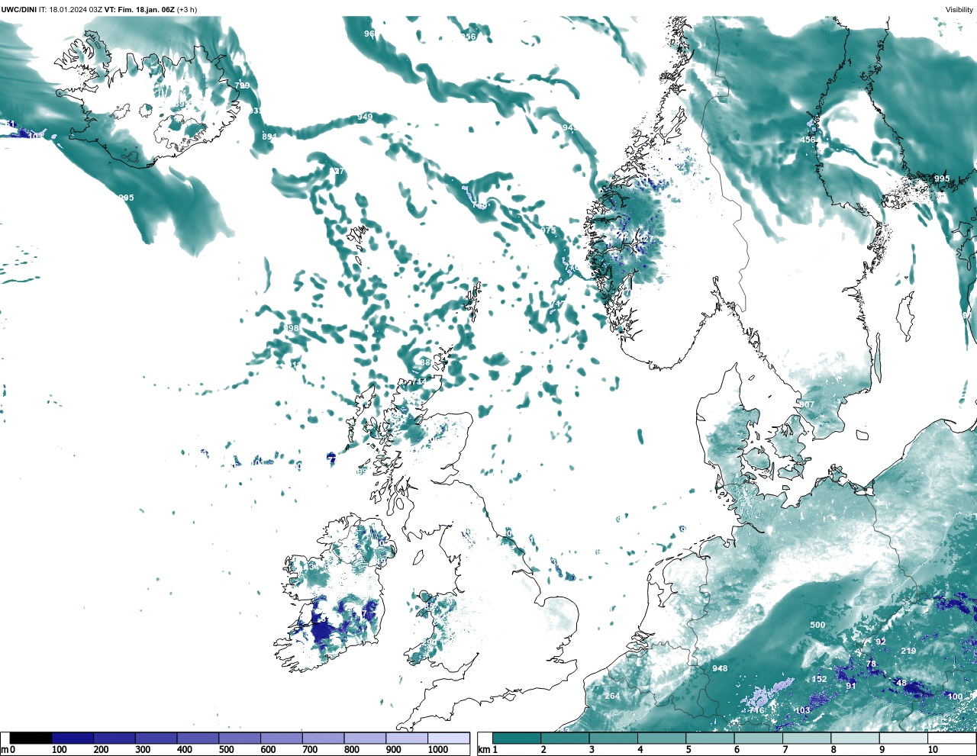Viewport: 977px width, 756px height.
Task: Click the 'm' unit label of meter legend
Action: coord(5,750)
